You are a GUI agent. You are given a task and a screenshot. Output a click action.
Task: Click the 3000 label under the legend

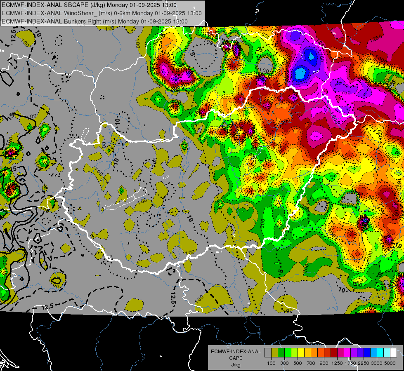coord(377,363)
